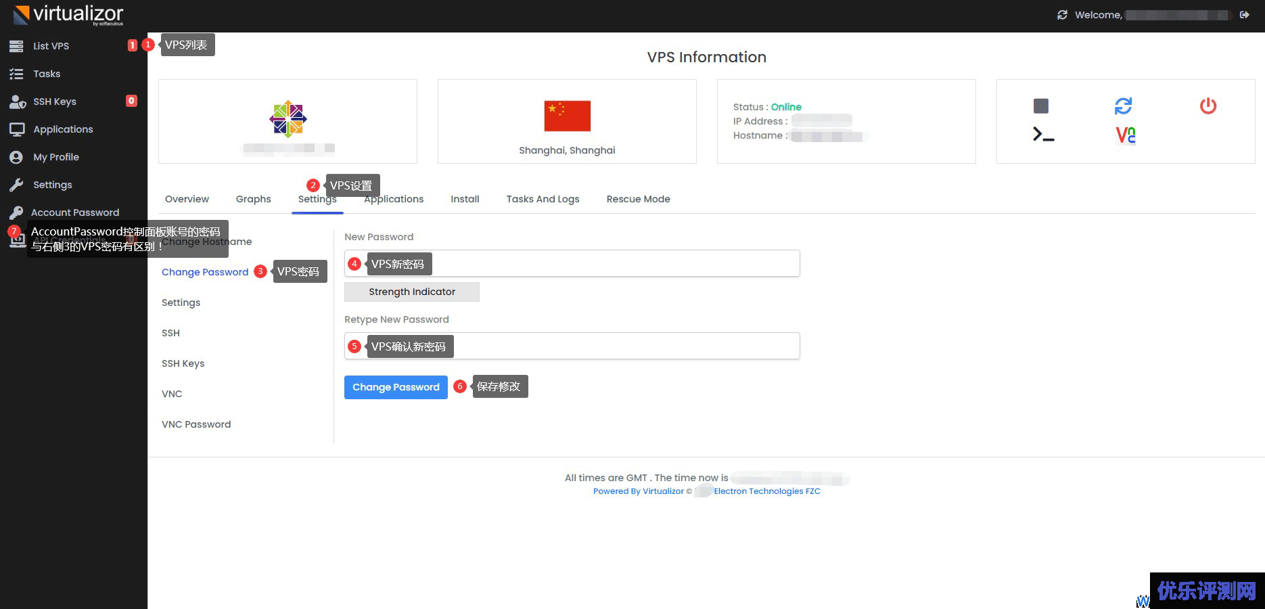Screen dimensions: 1265x609
Task: Click the SSH Keys user icon
Action: click(x=17, y=101)
